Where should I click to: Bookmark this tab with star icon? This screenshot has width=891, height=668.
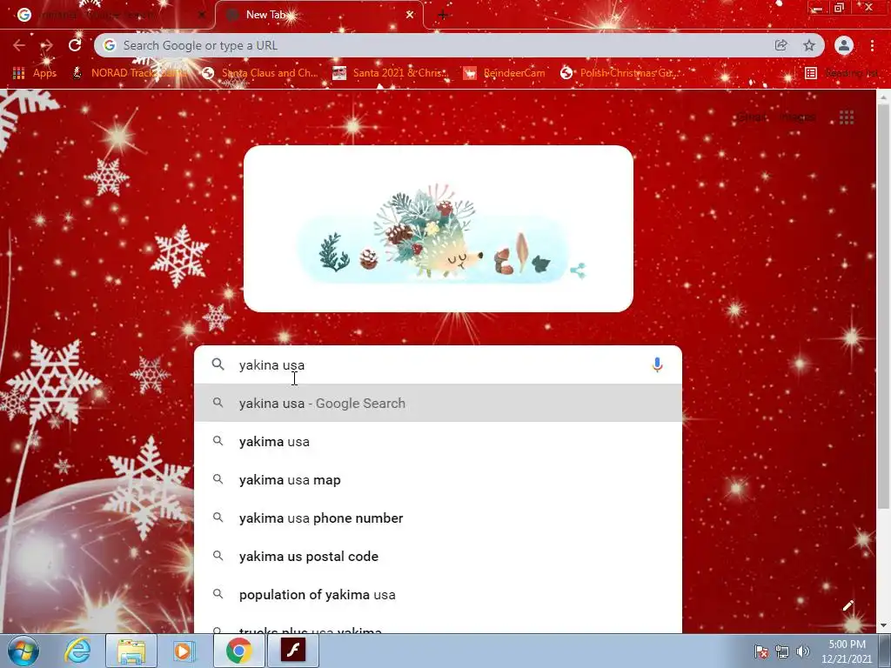[809, 45]
